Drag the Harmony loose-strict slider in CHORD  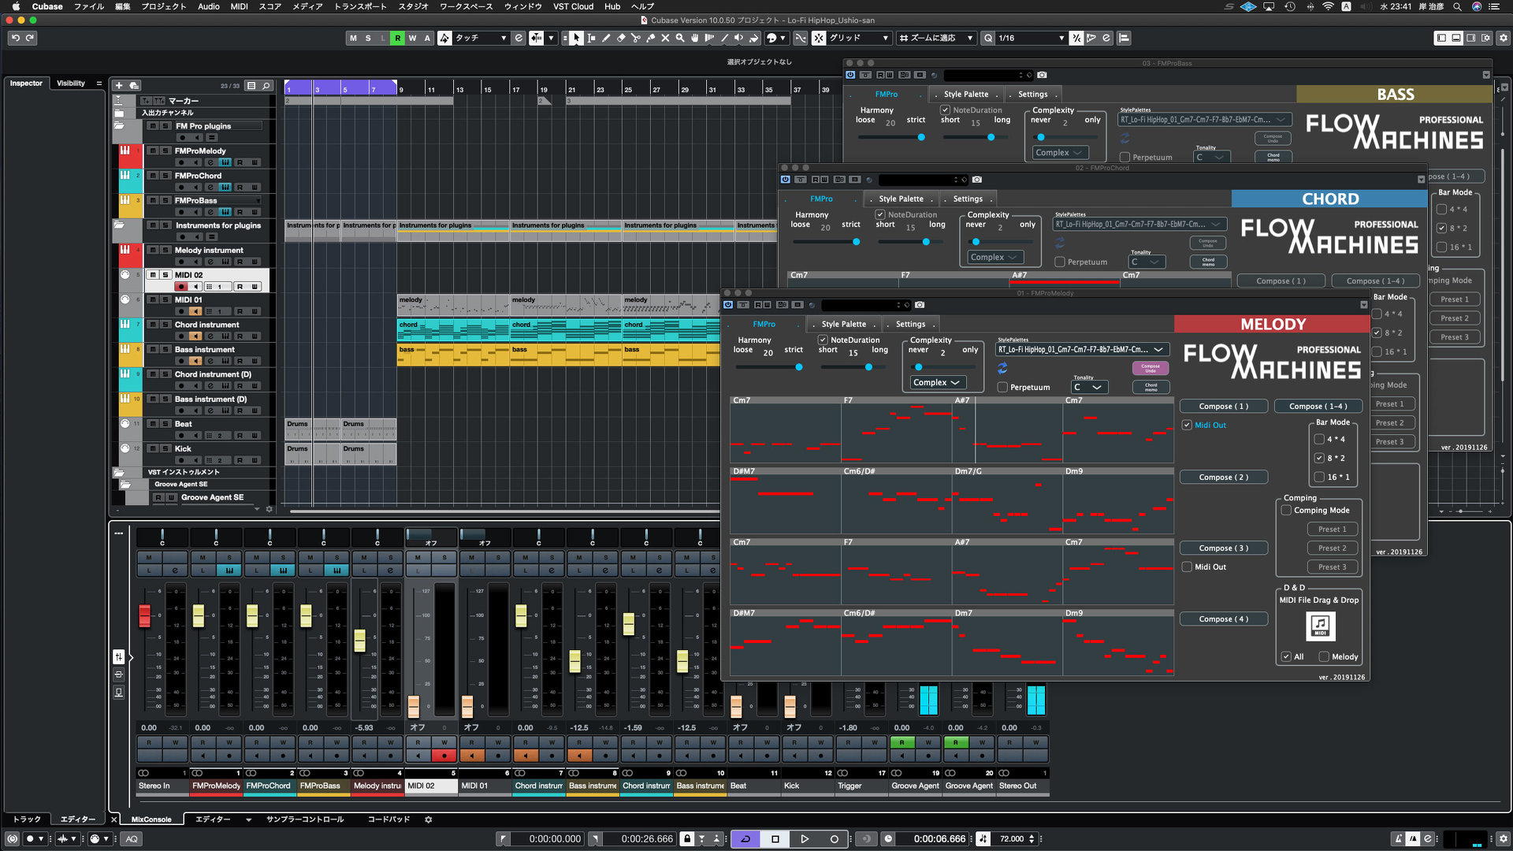(x=857, y=241)
